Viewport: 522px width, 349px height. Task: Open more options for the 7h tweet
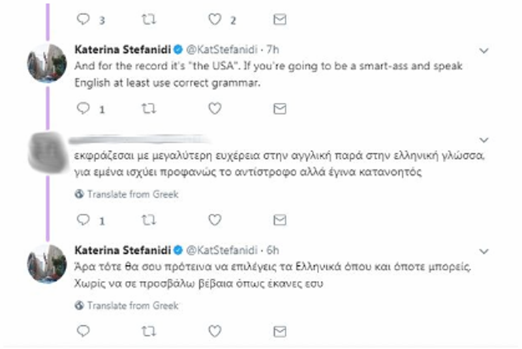click(484, 50)
